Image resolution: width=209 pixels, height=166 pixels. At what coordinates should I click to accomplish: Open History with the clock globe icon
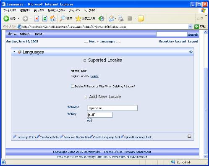(101, 18)
